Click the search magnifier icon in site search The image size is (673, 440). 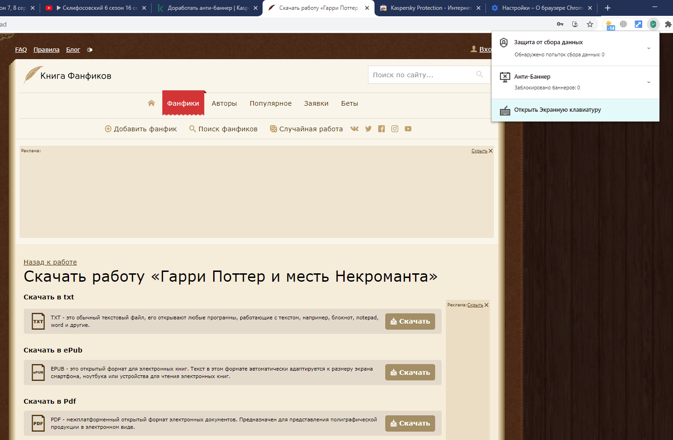click(x=479, y=74)
